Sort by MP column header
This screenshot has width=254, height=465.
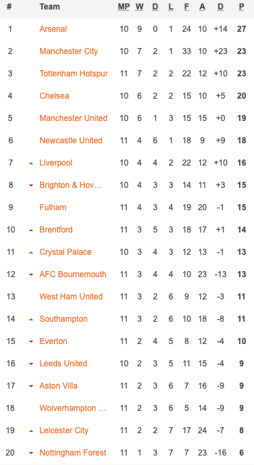[124, 7]
